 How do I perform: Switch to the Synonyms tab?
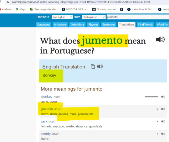(x=44, y=25)
